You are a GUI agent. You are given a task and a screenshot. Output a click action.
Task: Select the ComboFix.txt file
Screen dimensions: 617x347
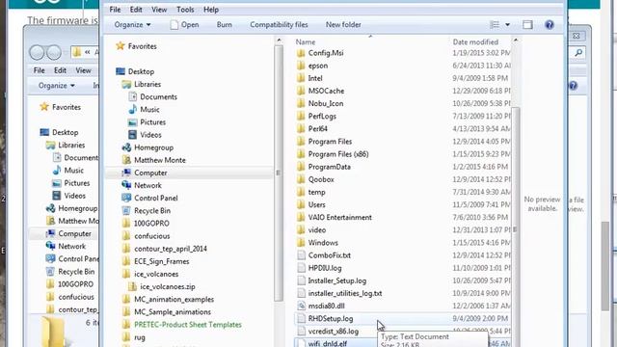tap(324, 254)
